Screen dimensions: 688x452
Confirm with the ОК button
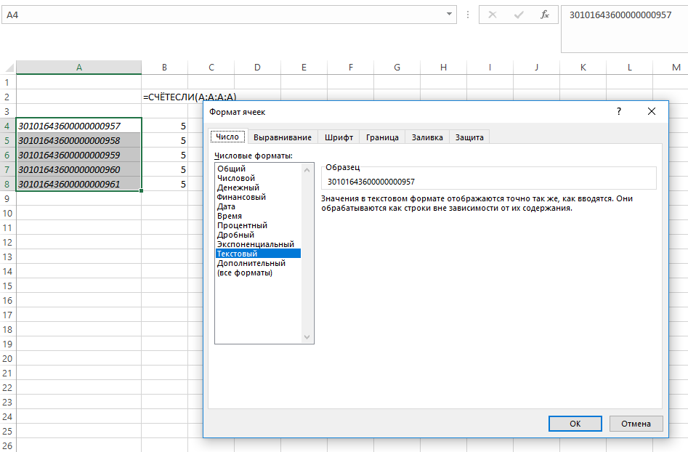pos(575,424)
